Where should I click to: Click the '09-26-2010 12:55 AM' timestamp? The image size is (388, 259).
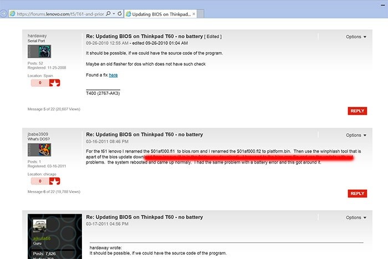coord(107,43)
